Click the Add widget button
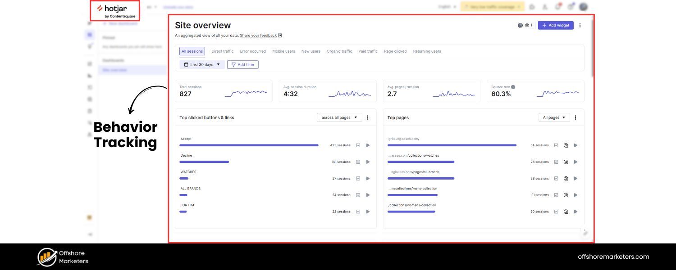The image size is (676, 270). (556, 25)
